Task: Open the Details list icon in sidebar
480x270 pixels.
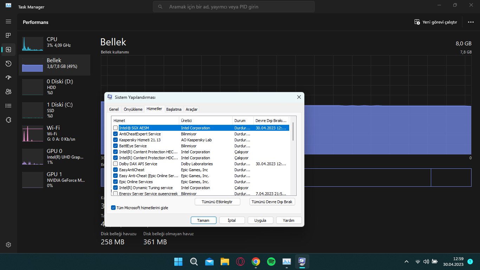Action: coord(8,105)
